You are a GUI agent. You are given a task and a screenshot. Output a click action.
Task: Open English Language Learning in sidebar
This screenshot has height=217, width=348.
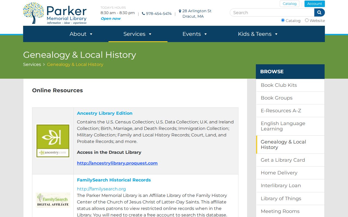(x=290, y=126)
